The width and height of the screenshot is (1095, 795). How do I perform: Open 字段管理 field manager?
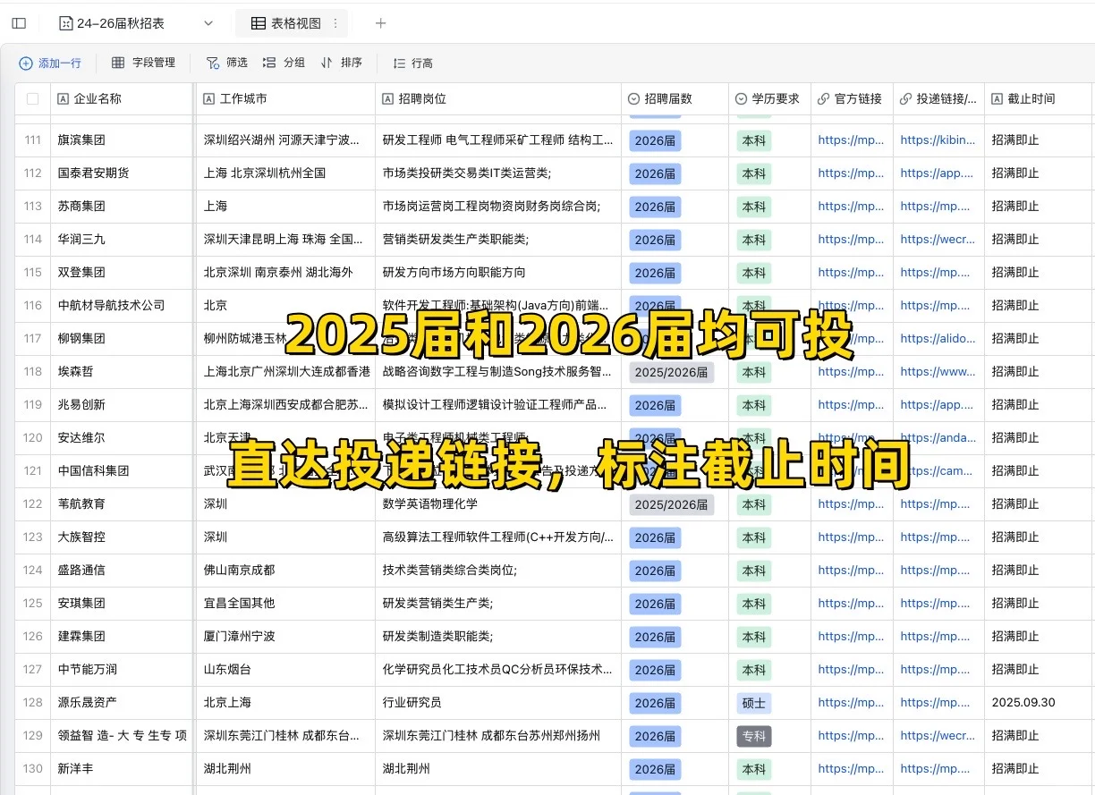144,63
